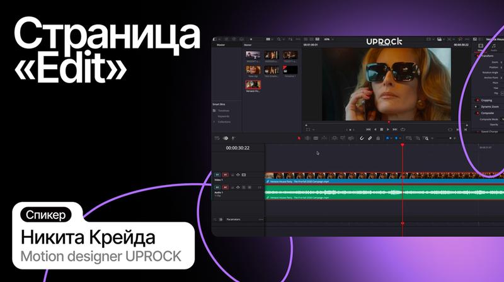The height and width of the screenshot is (282, 504).
Task: Open marker color dropdown arrow
Action: (400, 138)
